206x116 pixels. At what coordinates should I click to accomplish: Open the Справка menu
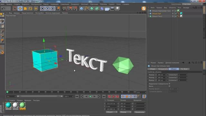(126, 4)
